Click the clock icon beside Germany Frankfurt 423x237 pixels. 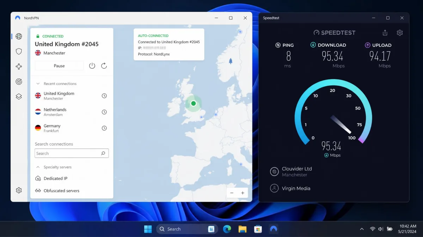coord(104,128)
